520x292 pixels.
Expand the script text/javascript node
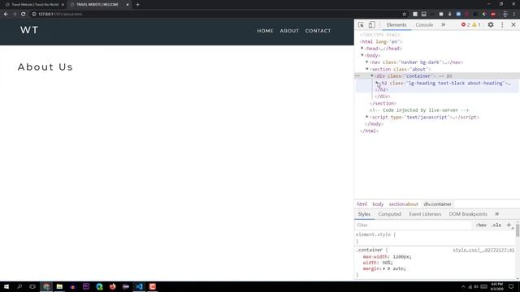[367, 117]
